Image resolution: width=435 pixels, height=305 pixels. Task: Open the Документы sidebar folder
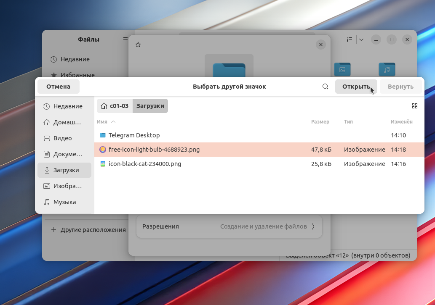(64, 154)
